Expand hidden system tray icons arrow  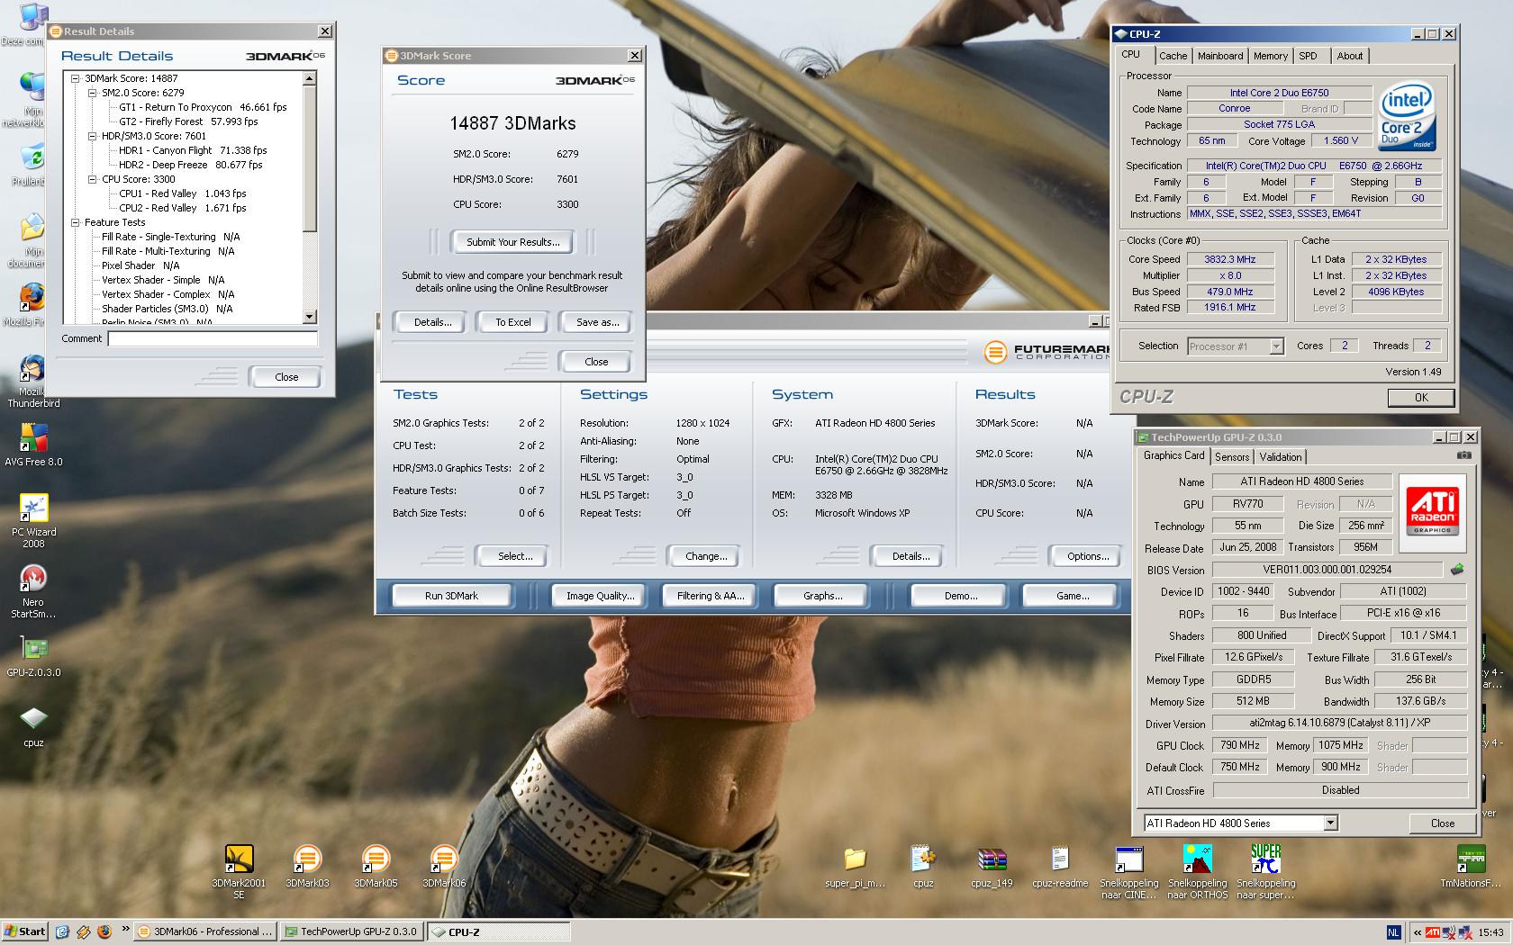[x=1418, y=932]
